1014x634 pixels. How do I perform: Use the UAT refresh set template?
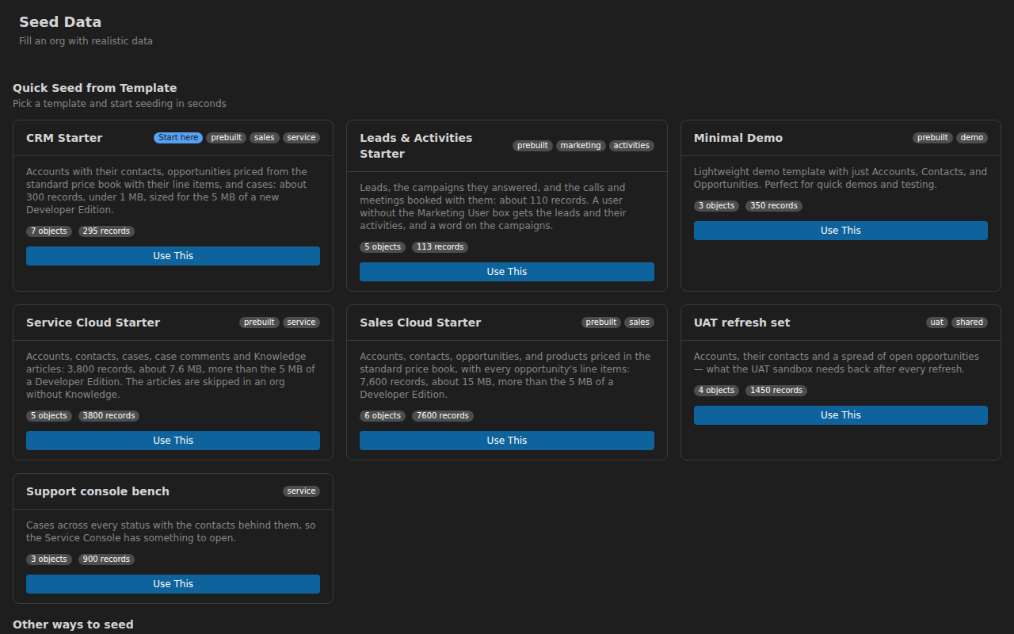pyautogui.click(x=841, y=415)
